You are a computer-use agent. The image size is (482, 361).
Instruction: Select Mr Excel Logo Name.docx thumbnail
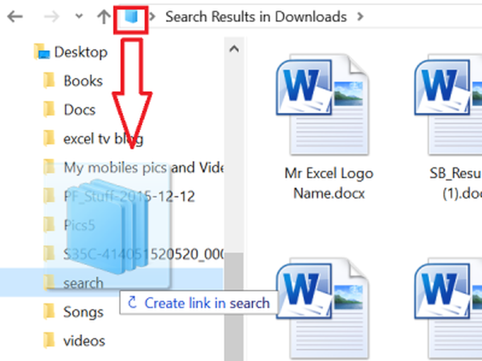323,104
